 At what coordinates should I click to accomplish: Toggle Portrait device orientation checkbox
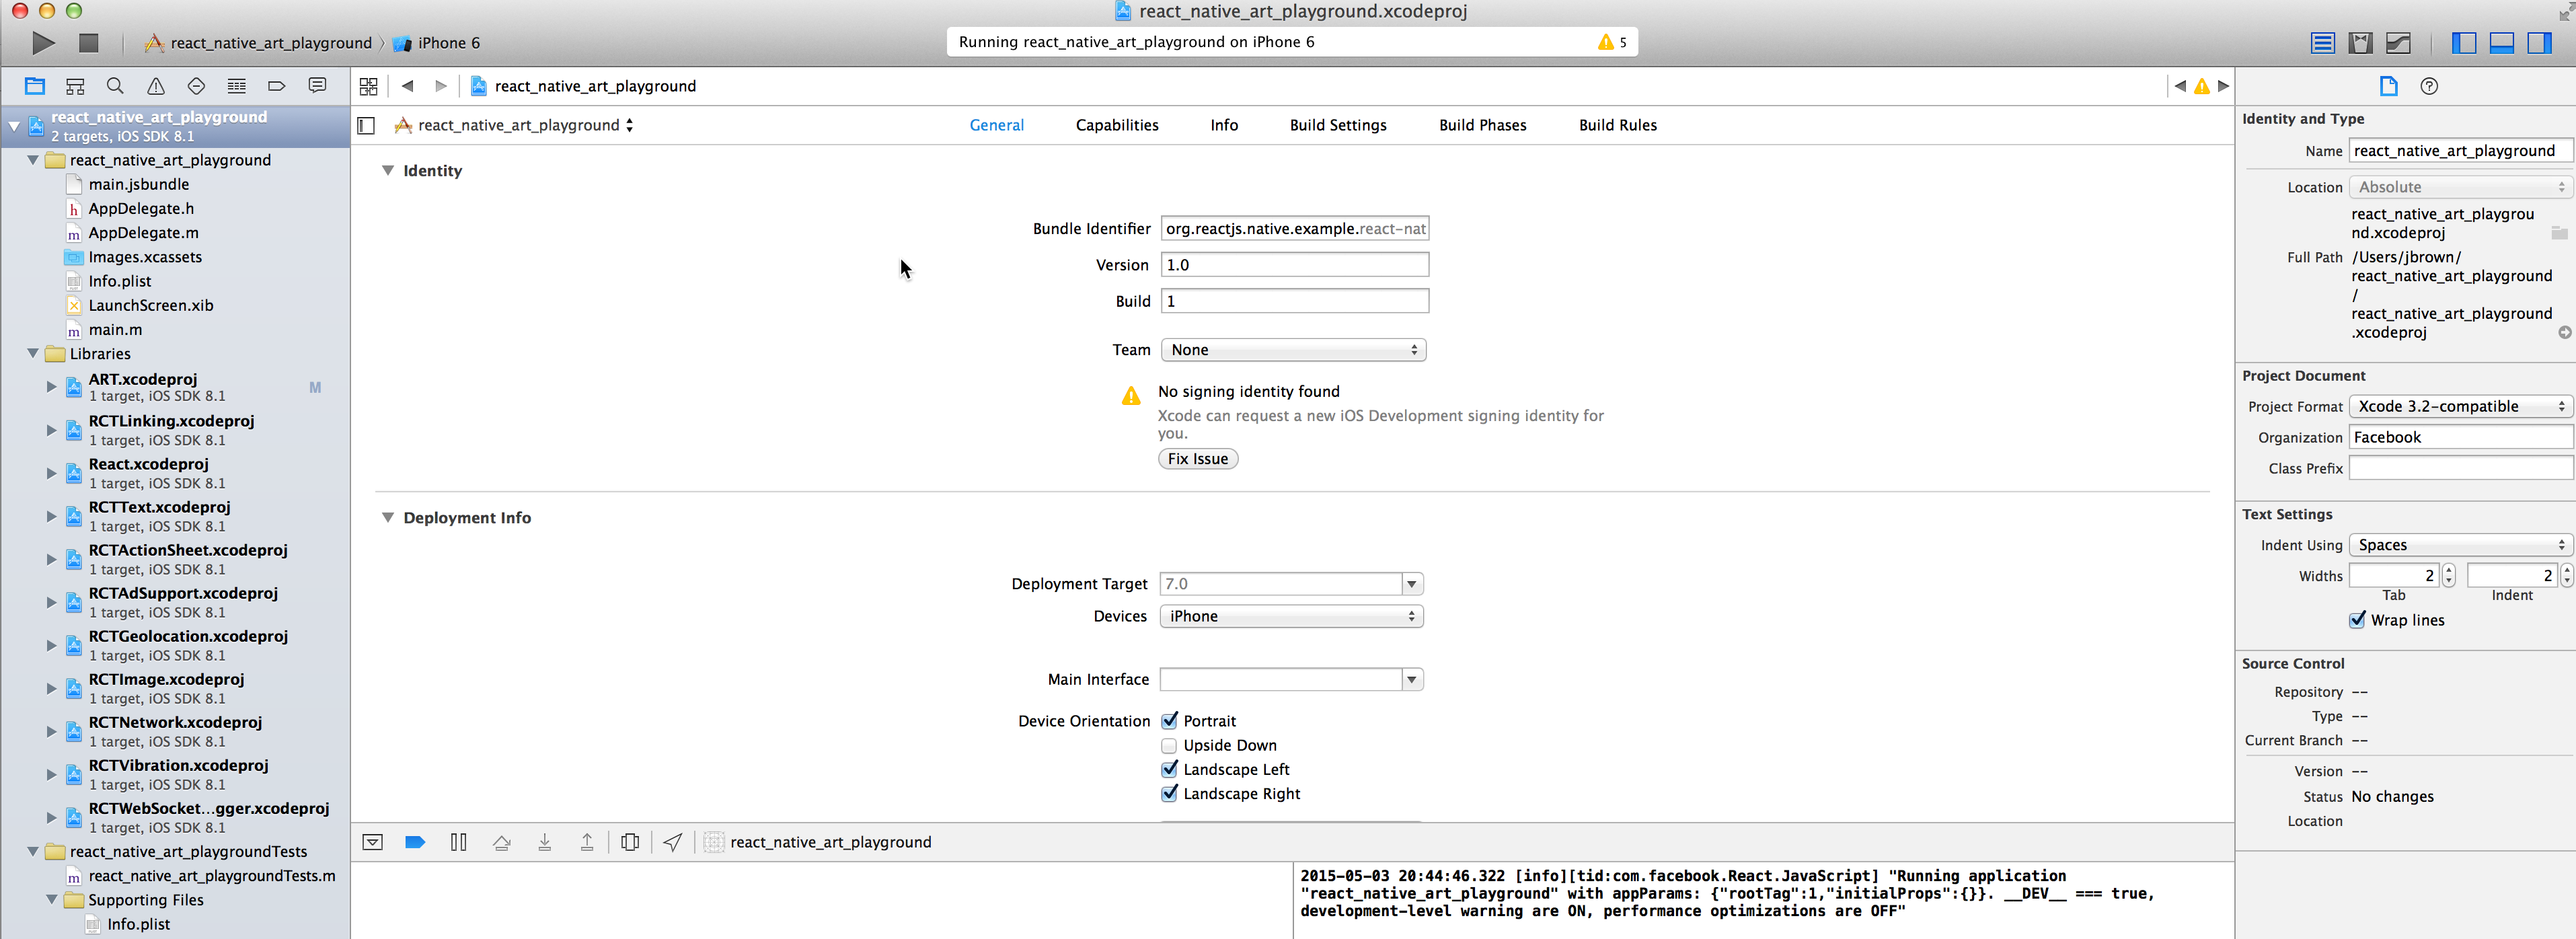pos(1168,719)
